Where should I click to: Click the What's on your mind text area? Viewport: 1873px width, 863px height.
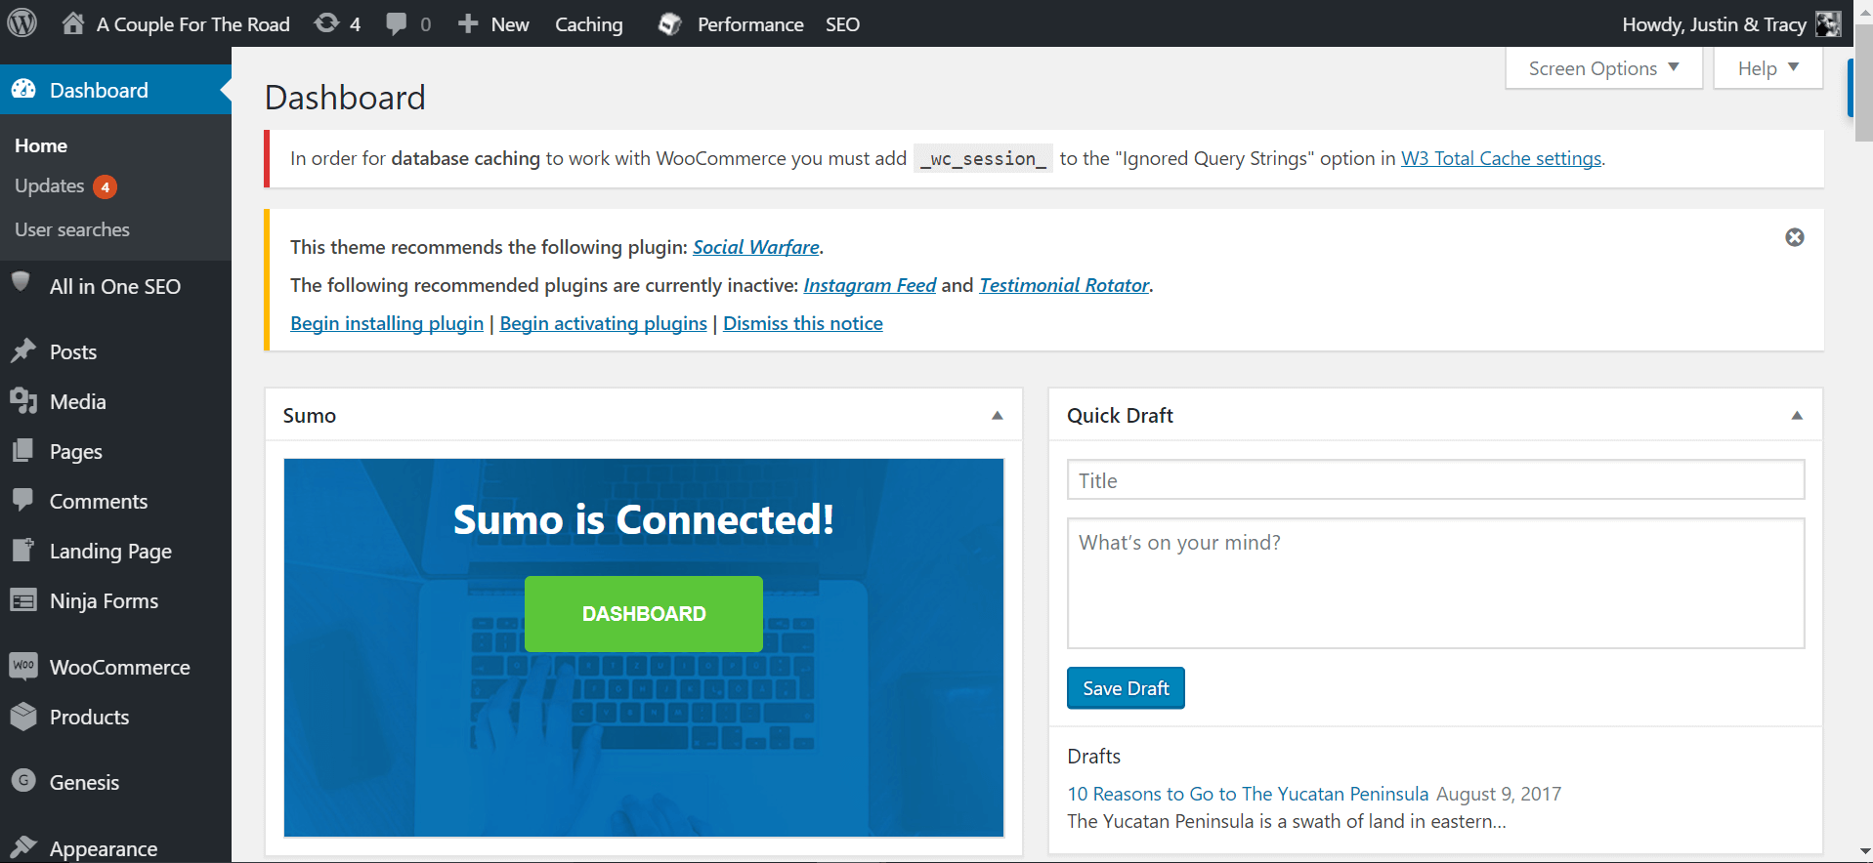coord(1435,583)
